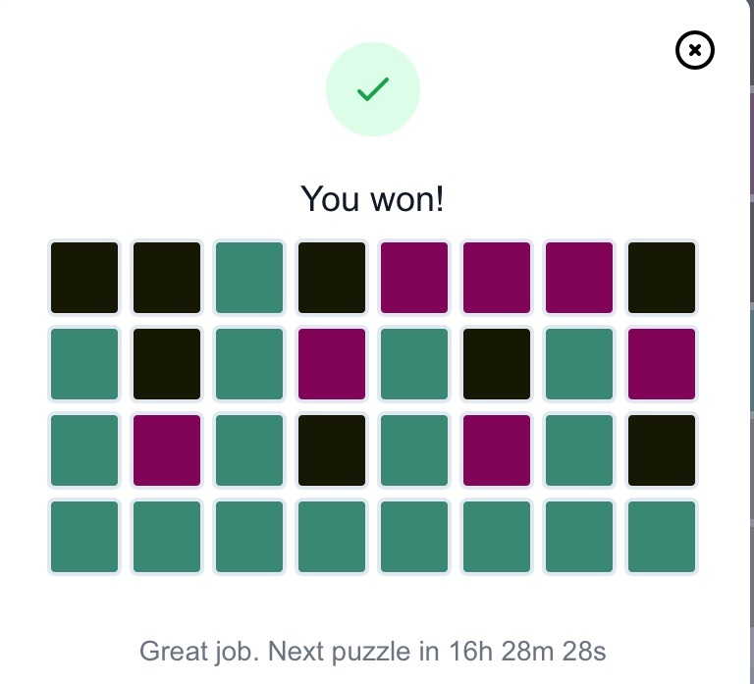Screen dimensions: 754x684
Task: Click the next puzzle countdown text
Action: point(373,652)
